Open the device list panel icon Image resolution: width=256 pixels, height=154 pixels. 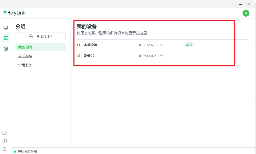[6, 38]
